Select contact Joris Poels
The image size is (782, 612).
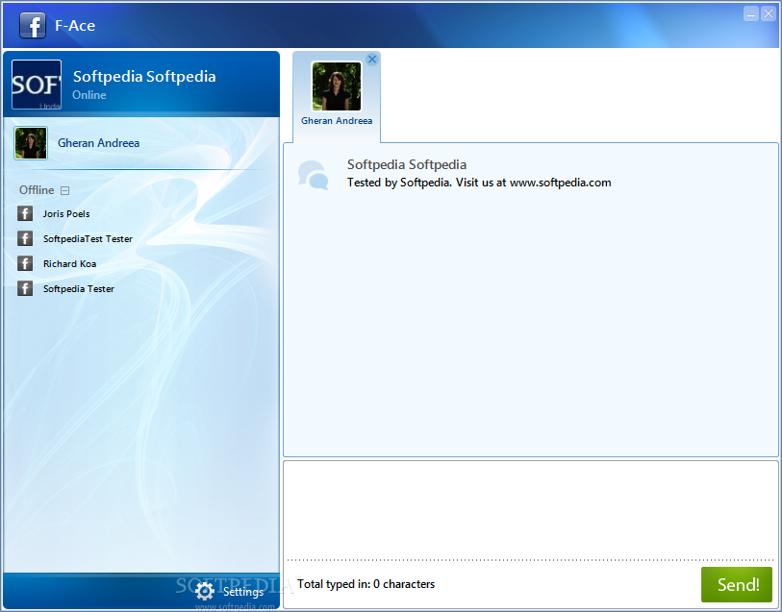[x=66, y=213]
